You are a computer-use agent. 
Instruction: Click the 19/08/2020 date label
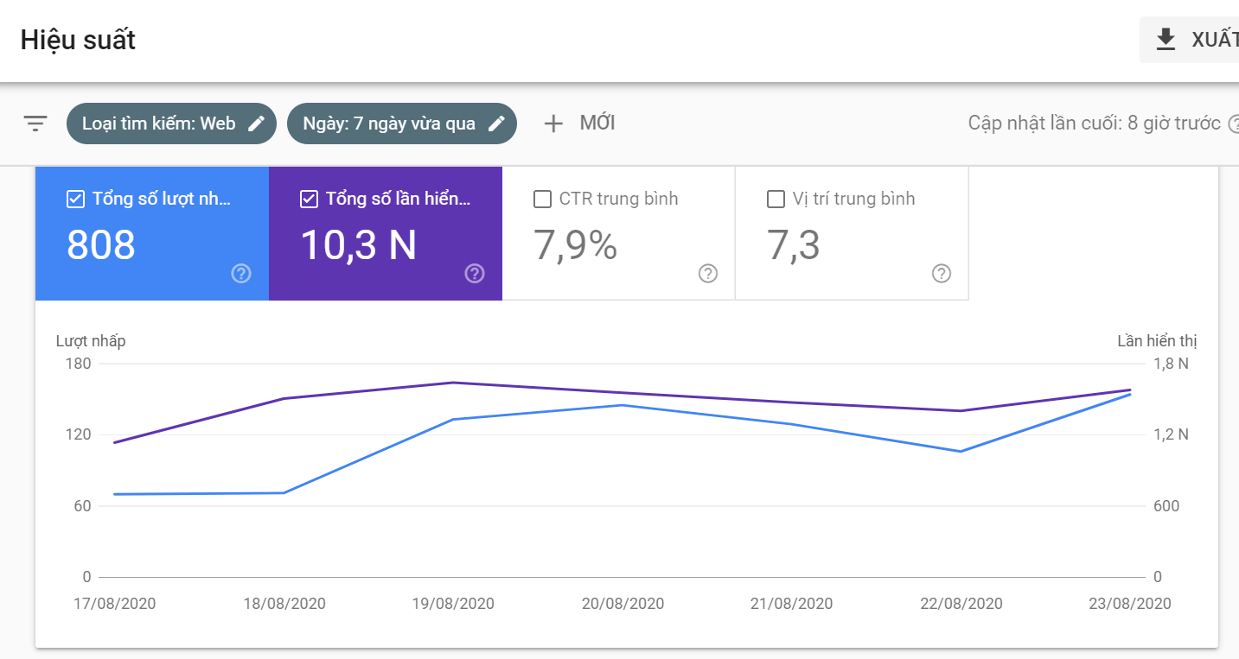pos(453,604)
